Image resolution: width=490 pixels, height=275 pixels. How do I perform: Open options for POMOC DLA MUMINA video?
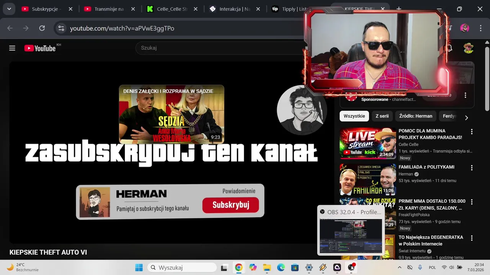(472, 132)
